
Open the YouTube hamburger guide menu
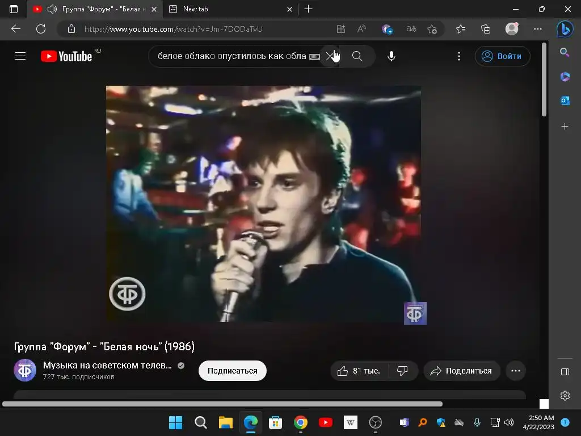20,56
